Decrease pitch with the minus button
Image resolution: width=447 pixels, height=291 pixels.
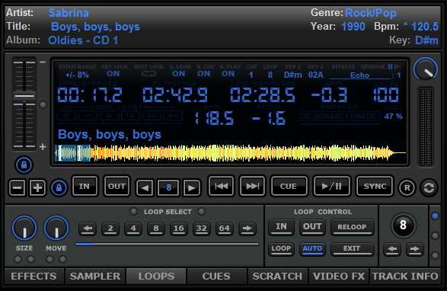click(x=17, y=187)
